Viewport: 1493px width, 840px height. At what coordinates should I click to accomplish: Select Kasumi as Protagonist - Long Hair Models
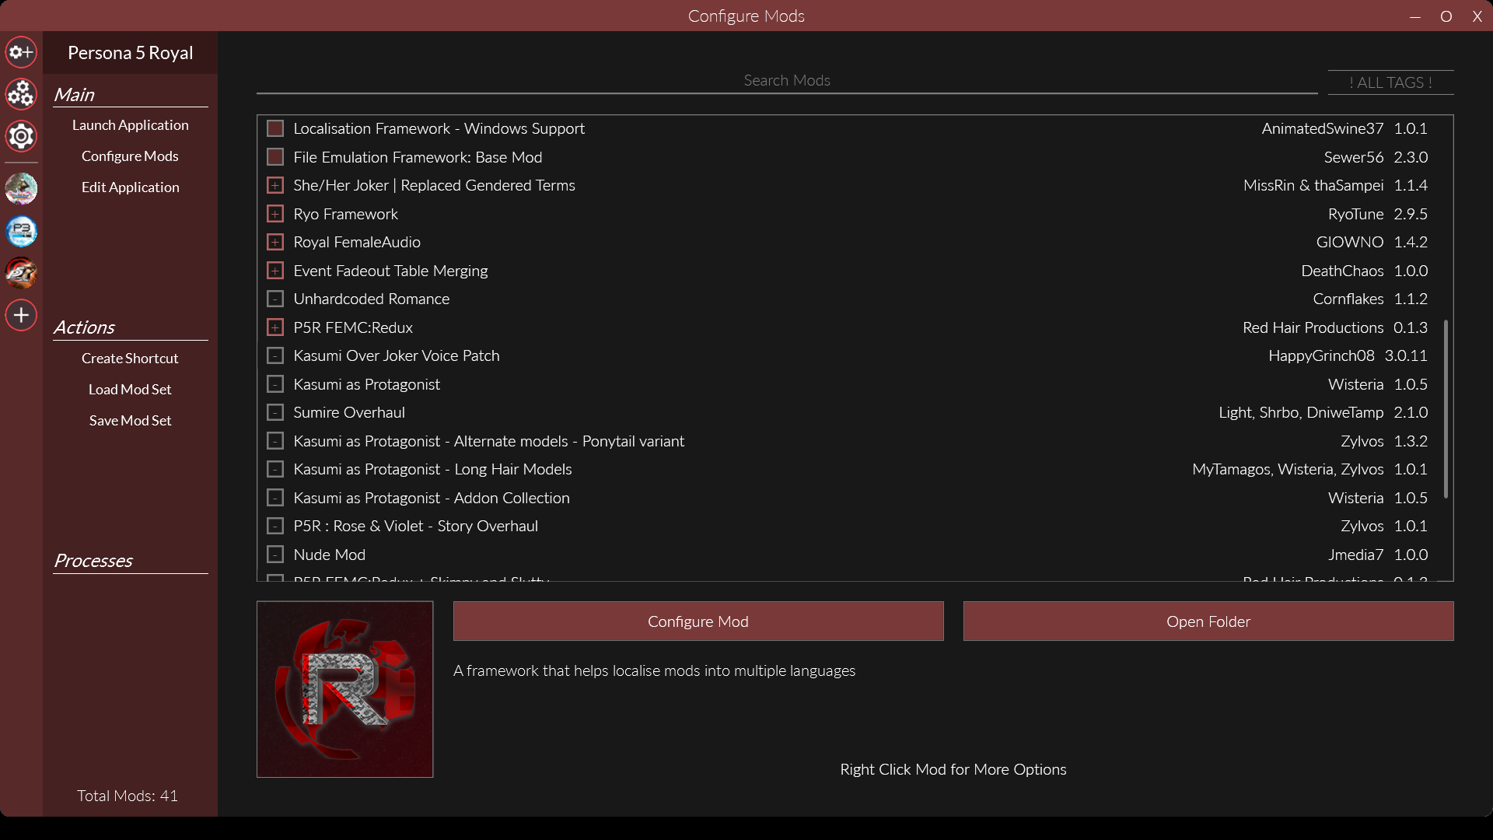tap(433, 469)
